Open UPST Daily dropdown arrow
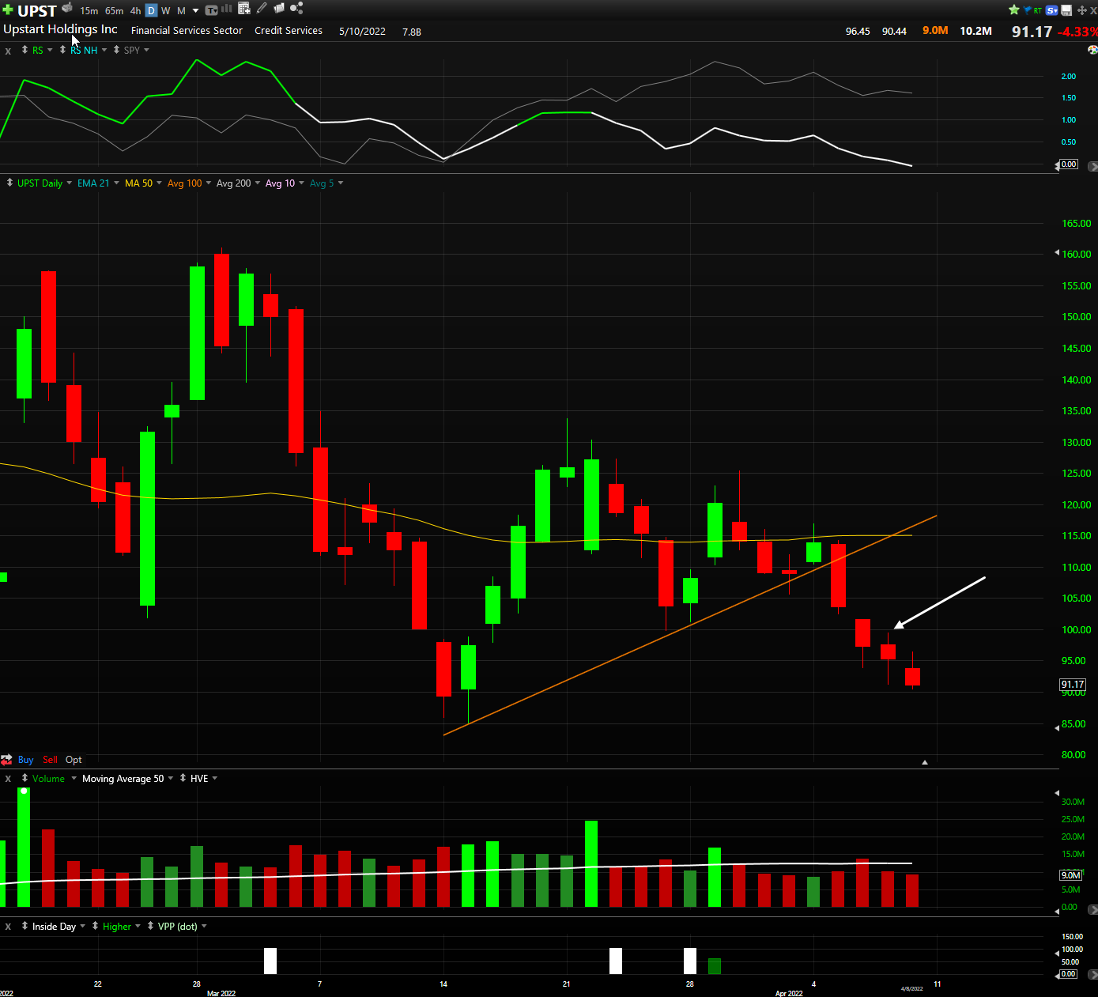Viewport: 1098px width, 997px height. pyautogui.click(x=70, y=183)
